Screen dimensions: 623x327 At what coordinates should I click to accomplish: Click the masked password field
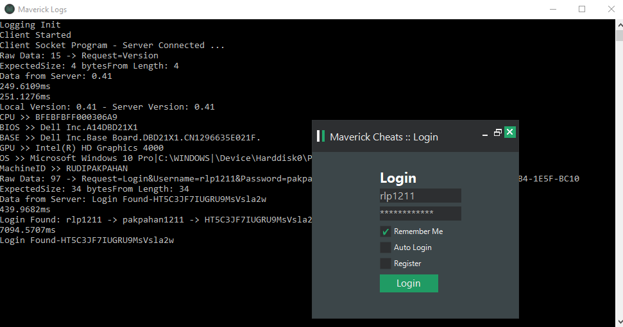420,213
